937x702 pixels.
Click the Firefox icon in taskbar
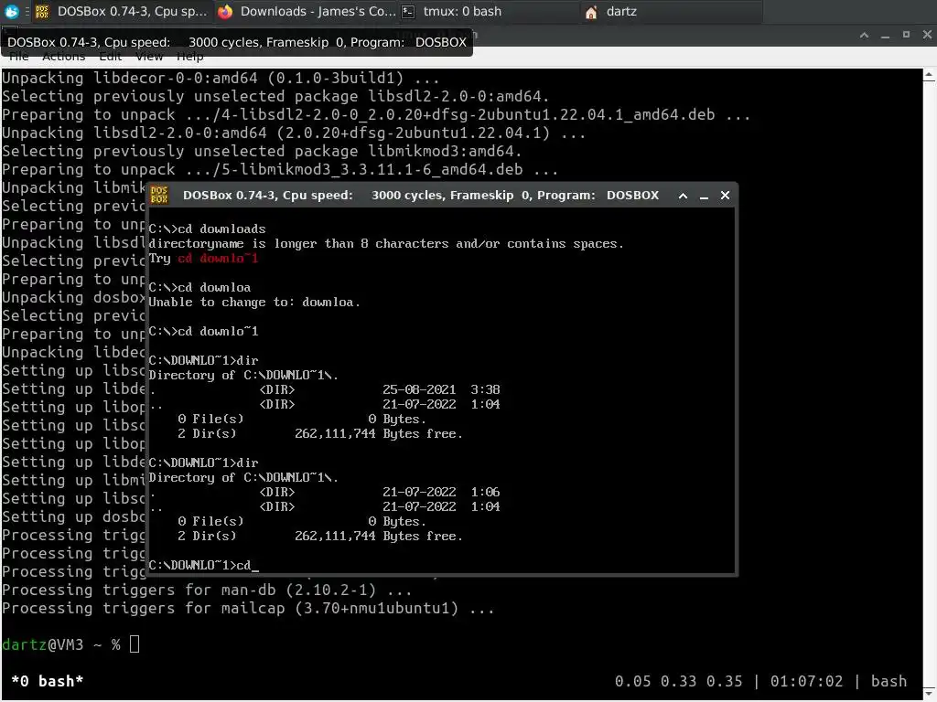click(225, 11)
